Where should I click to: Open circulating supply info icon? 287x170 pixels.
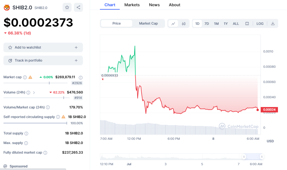[58, 117]
